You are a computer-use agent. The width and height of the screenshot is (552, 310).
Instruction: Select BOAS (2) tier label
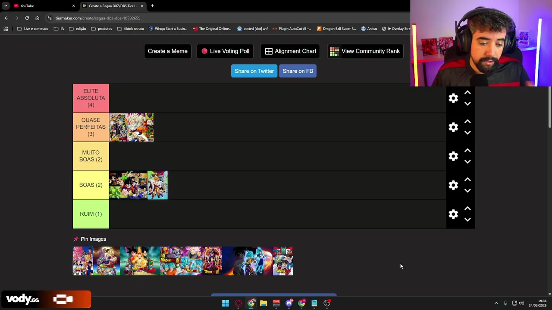91,185
